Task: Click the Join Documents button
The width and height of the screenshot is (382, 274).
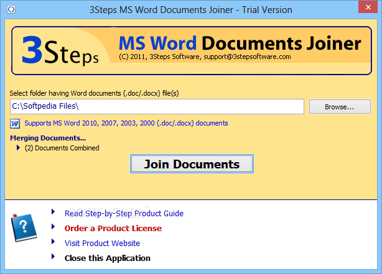Action: pos(192,164)
